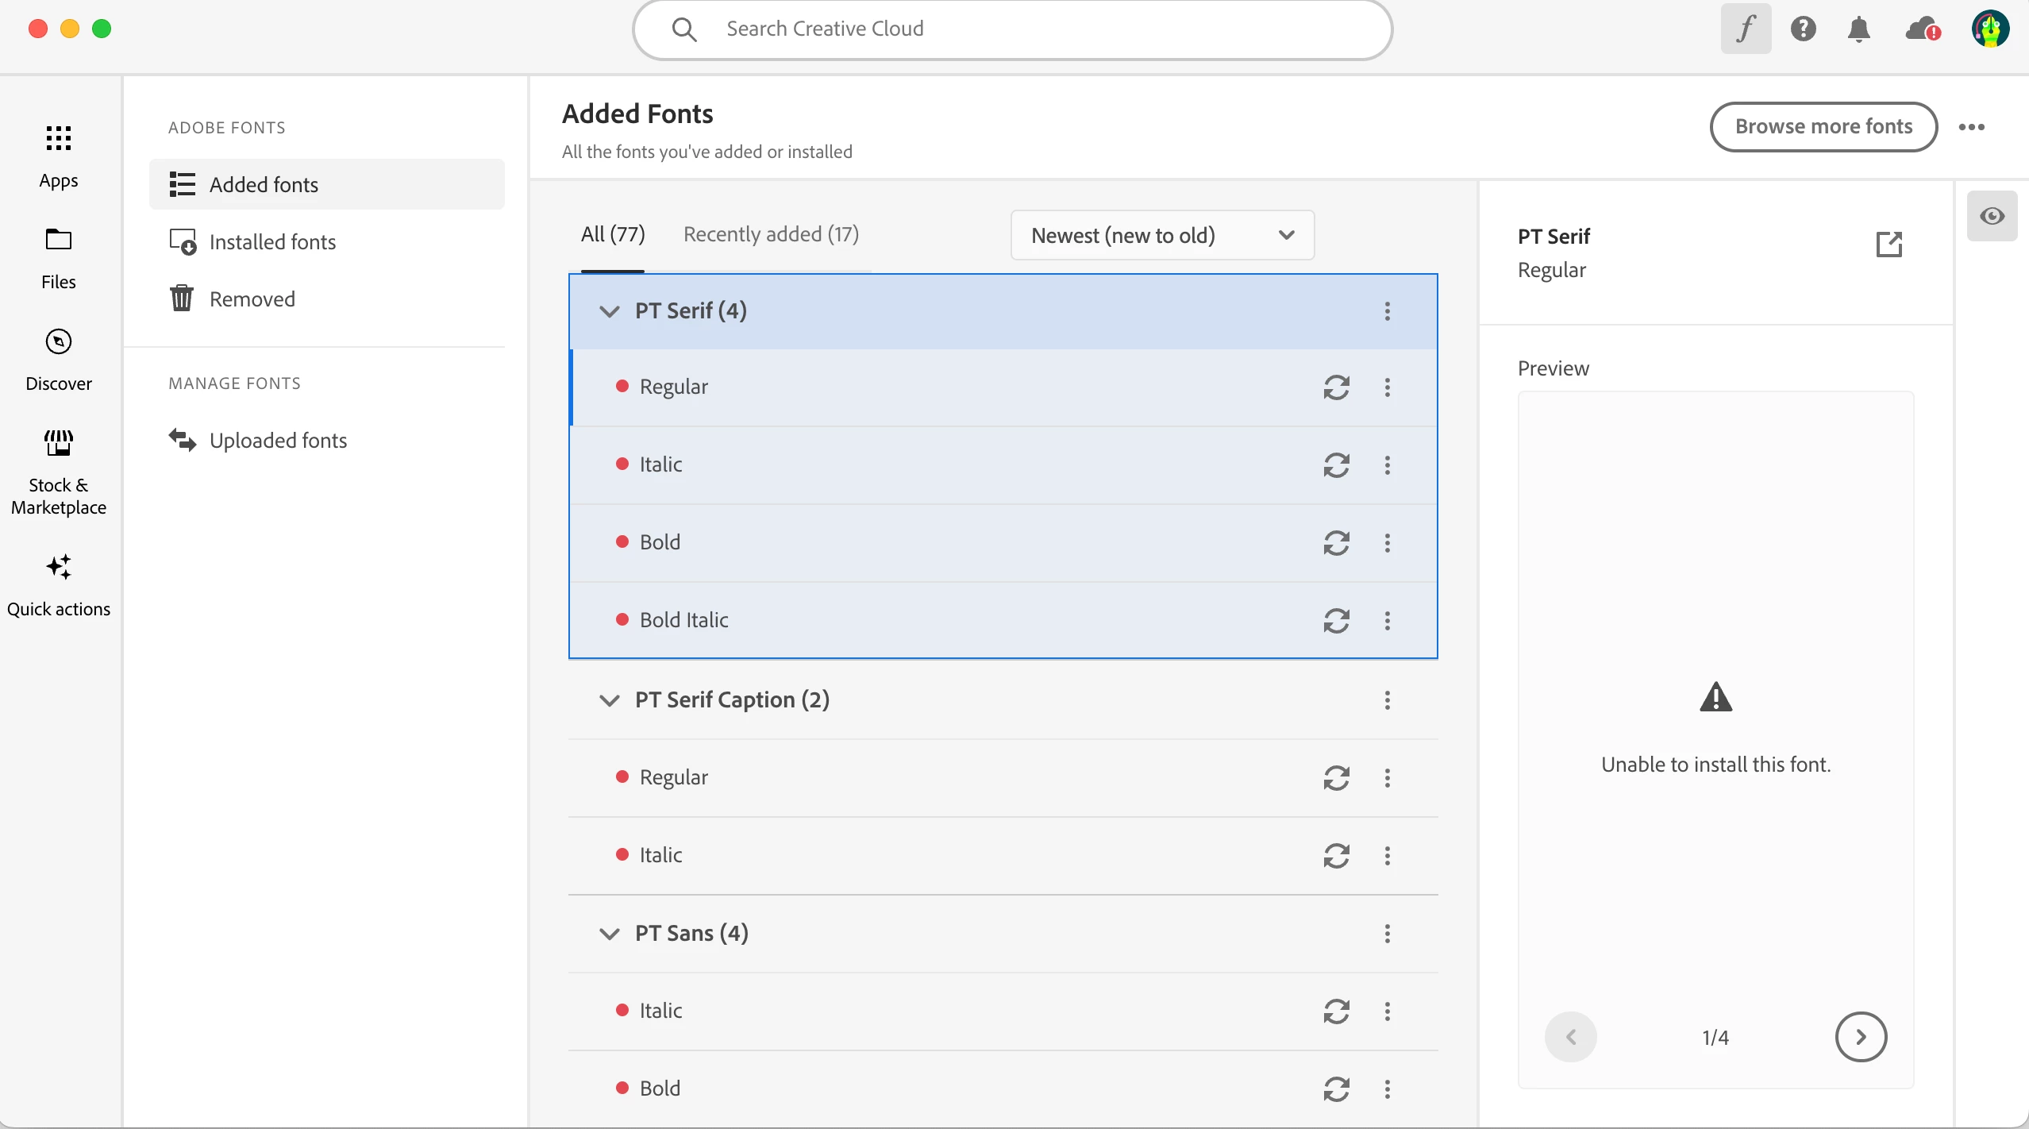Check cloud sync status icon

coord(1922,29)
